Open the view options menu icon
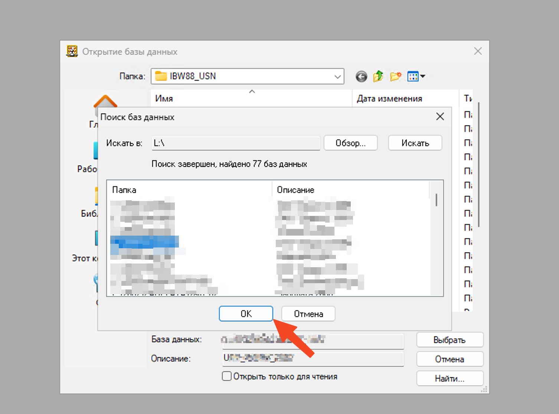 coord(416,77)
